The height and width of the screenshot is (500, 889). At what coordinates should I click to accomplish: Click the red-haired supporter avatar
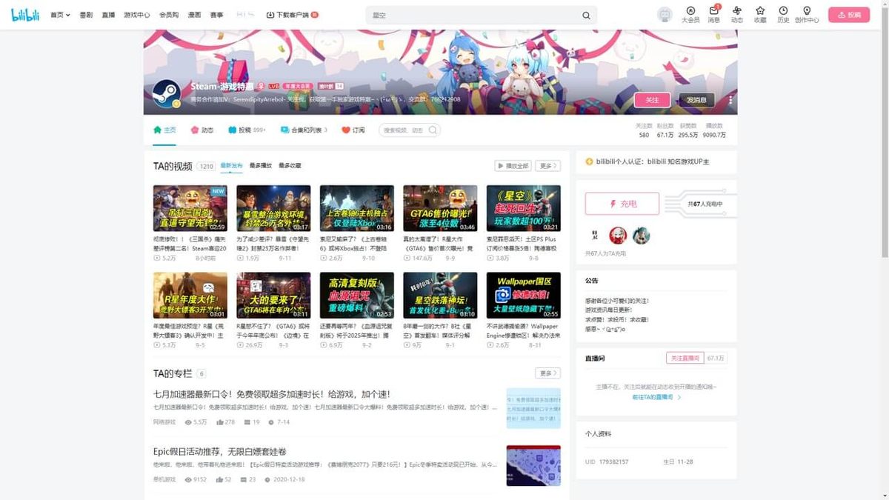coord(618,236)
